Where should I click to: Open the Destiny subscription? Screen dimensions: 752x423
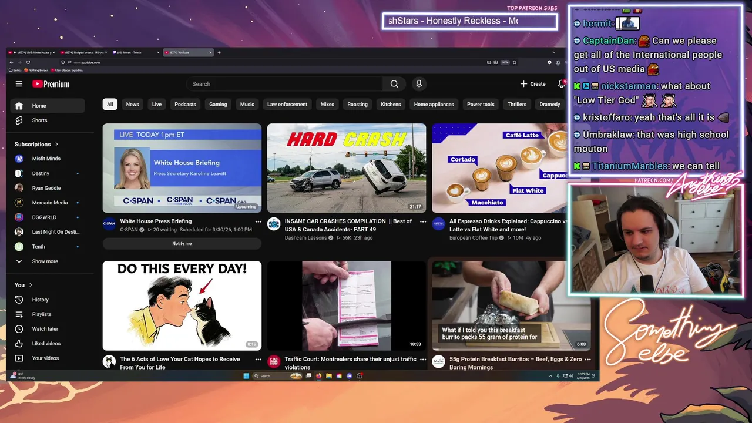(48, 173)
